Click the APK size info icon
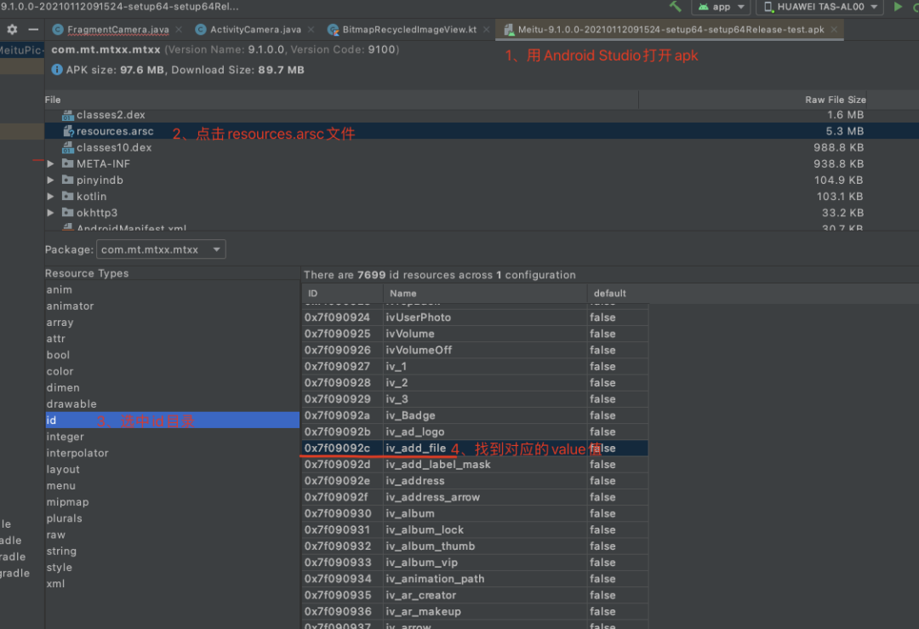This screenshot has width=919, height=629. [x=57, y=70]
